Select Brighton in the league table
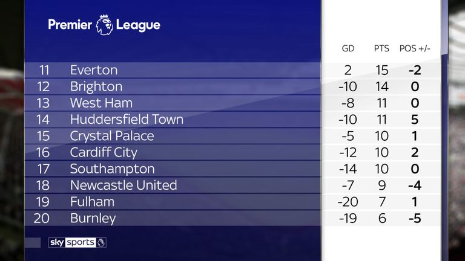 pyautogui.click(x=96, y=86)
